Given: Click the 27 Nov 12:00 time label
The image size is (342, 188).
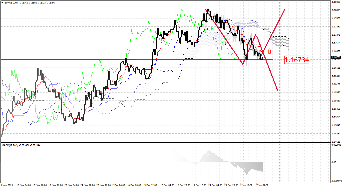Looking at the screenshot, I should [104, 185].
